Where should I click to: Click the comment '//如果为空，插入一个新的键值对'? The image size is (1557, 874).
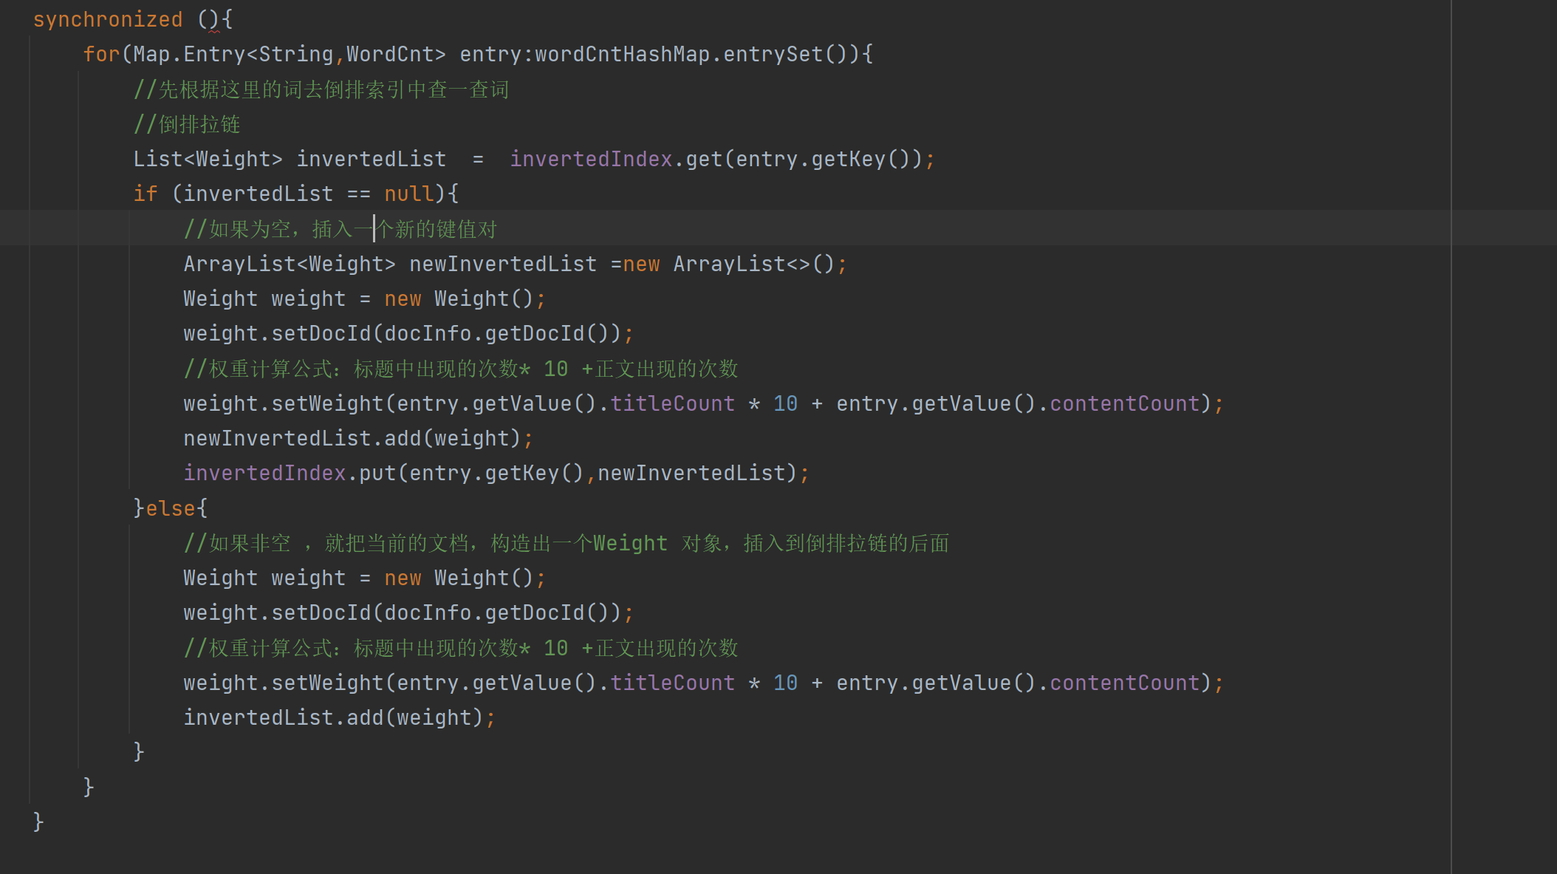tap(341, 228)
